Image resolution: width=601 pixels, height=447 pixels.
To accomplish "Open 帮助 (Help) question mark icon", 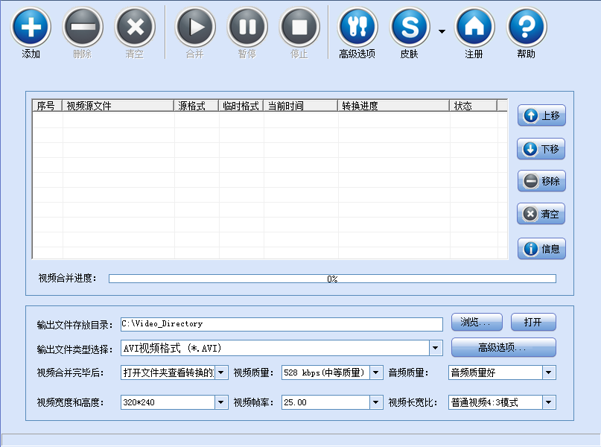I will [527, 27].
